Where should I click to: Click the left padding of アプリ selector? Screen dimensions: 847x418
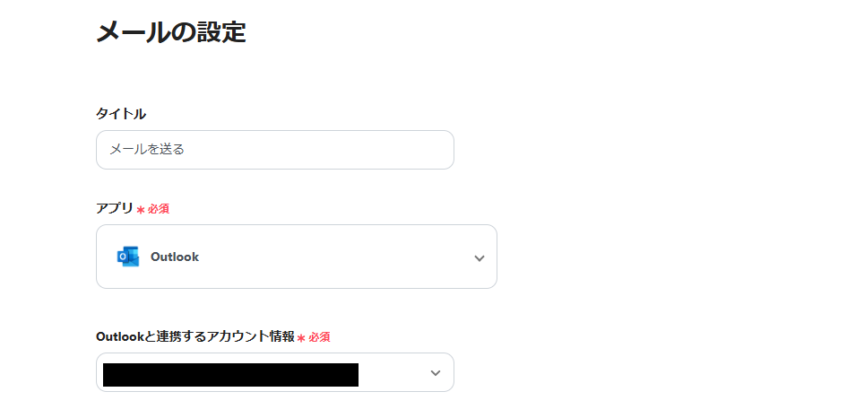(105, 257)
